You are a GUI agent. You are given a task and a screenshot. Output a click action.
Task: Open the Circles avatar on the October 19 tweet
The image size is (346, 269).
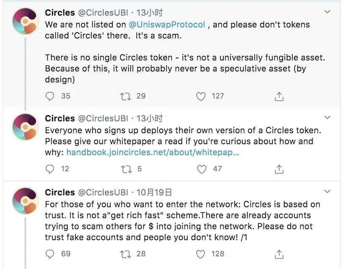click(25, 201)
